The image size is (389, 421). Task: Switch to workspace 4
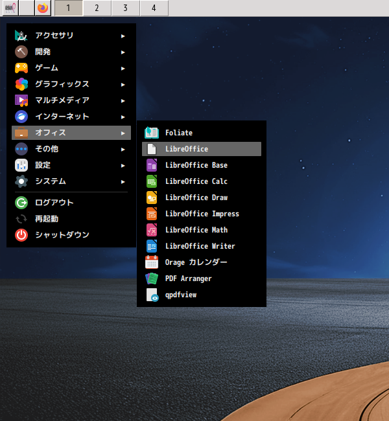tap(154, 8)
